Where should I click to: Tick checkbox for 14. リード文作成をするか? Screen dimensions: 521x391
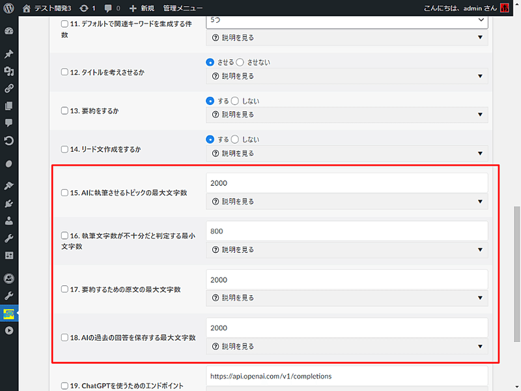(64, 149)
